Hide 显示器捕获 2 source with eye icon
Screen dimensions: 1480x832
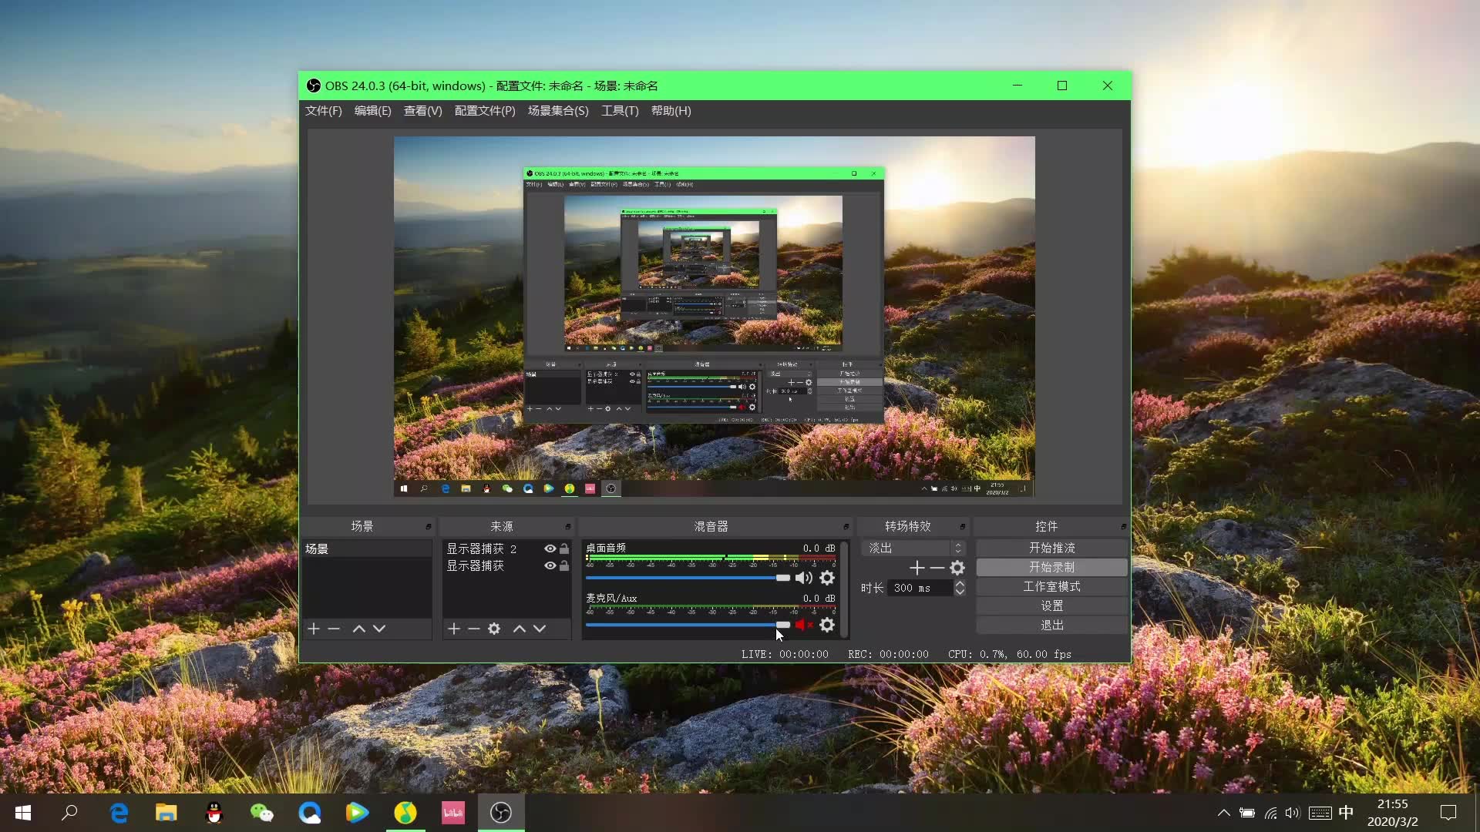click(550, 549)
